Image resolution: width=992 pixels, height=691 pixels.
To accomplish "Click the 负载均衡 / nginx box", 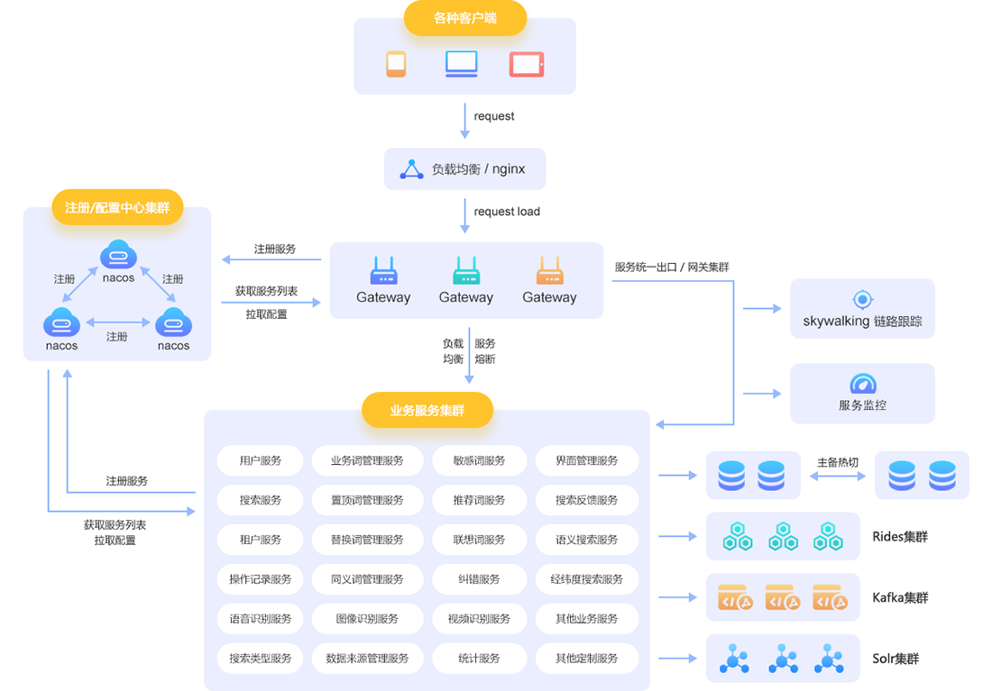I will tap(464, 169).
